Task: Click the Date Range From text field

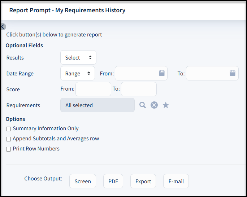Action: (136, 73)
